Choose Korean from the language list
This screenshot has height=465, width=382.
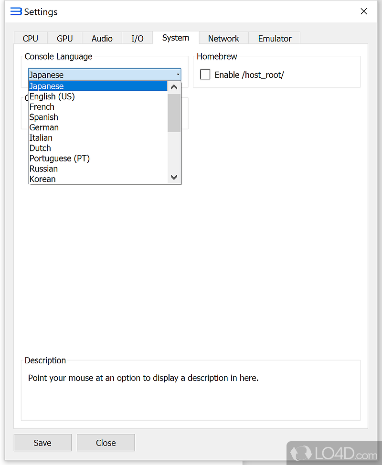[98, 179]
